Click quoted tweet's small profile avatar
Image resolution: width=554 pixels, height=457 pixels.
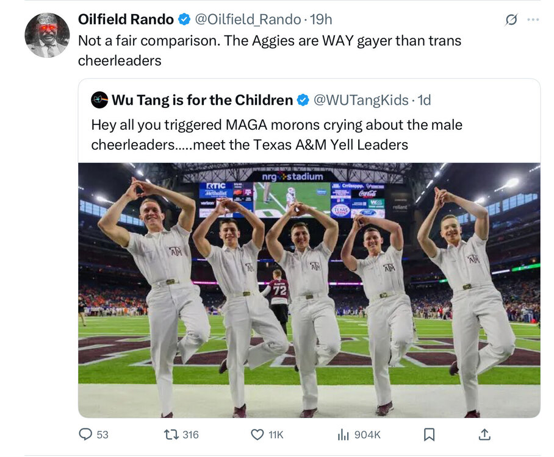99,100
